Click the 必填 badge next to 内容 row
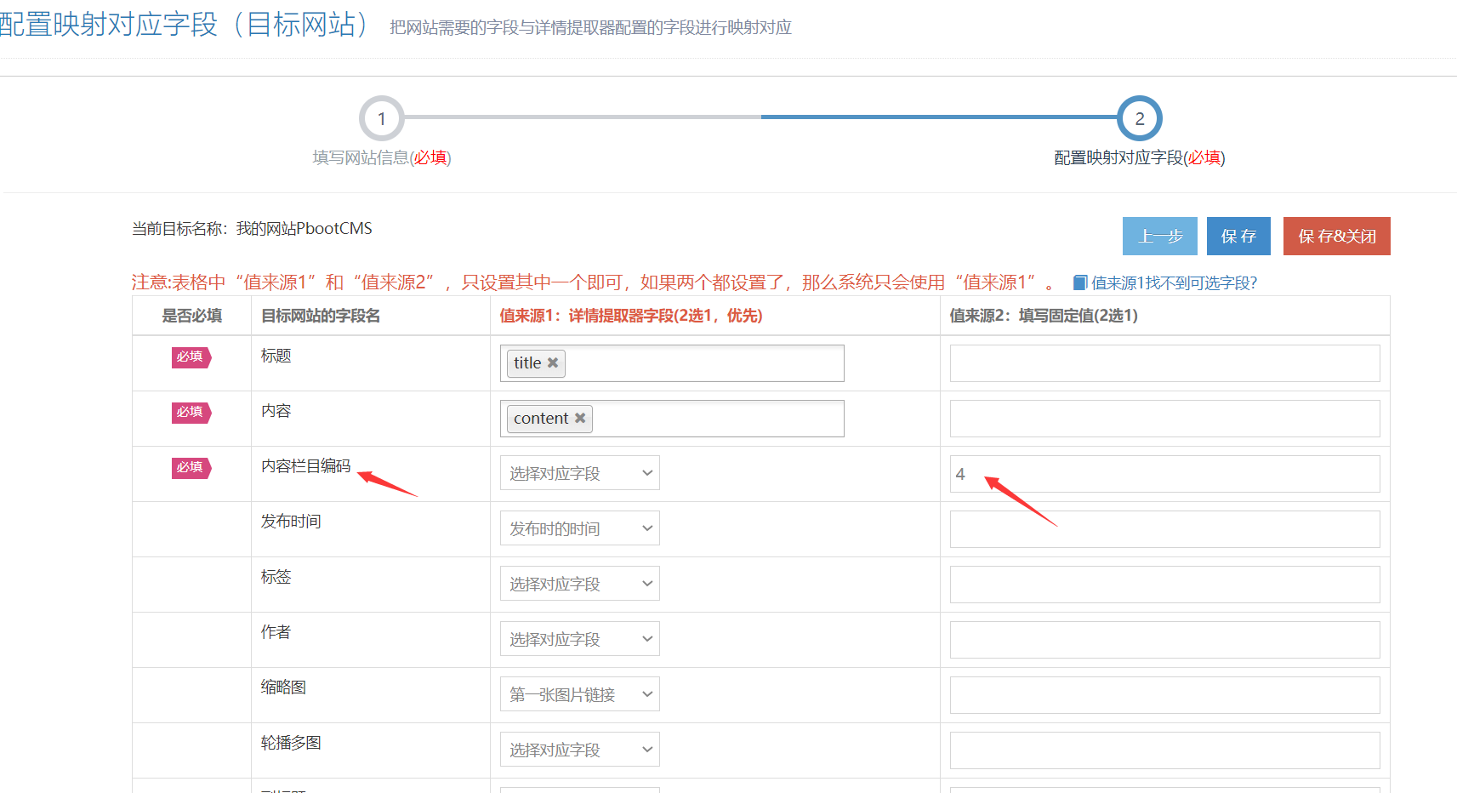This screenshot has width=1457, height=793. click(x=191, y=412)
